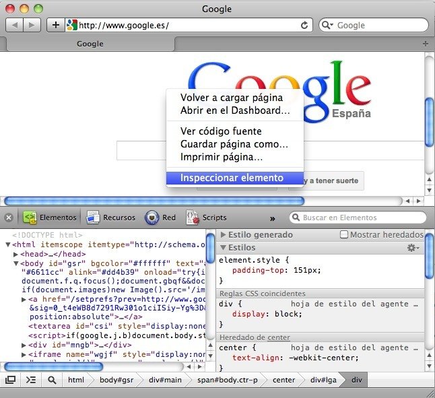Select html in the breadcrumb bar
435x398 pixels.
76,380
